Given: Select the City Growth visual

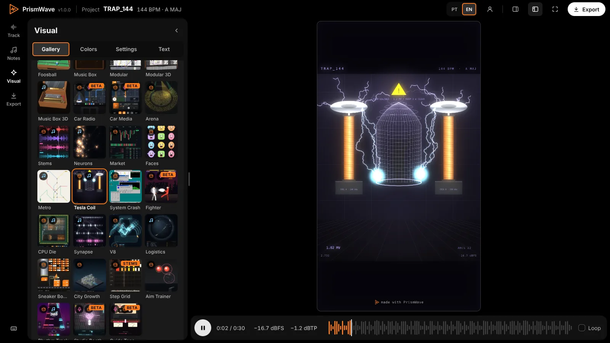Looking at the screenshot, I should (90, 279).
